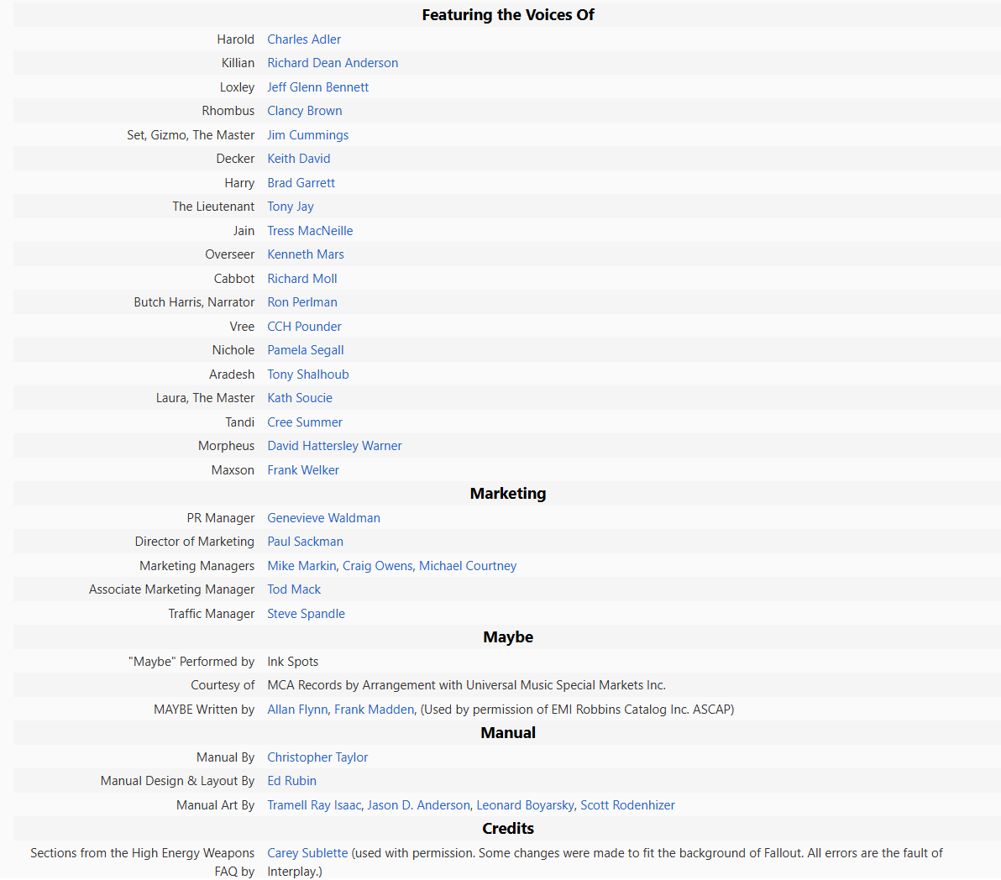
Task: Click the 'Overseer' role label
Action: click(x=230, y=254)
